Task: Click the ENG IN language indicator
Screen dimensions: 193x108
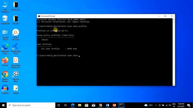Action: (x=174, y=105)
